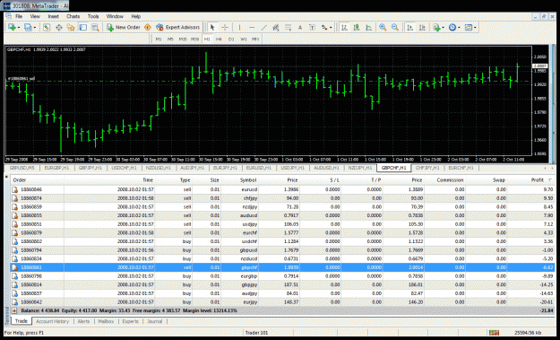Select order 18860846 eurusd row
This screenshot has height=340, width=560.
282,189
